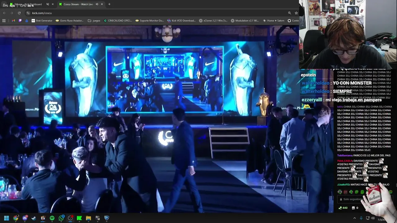Open the Kick VOD Download bookmark

[181, 21]
